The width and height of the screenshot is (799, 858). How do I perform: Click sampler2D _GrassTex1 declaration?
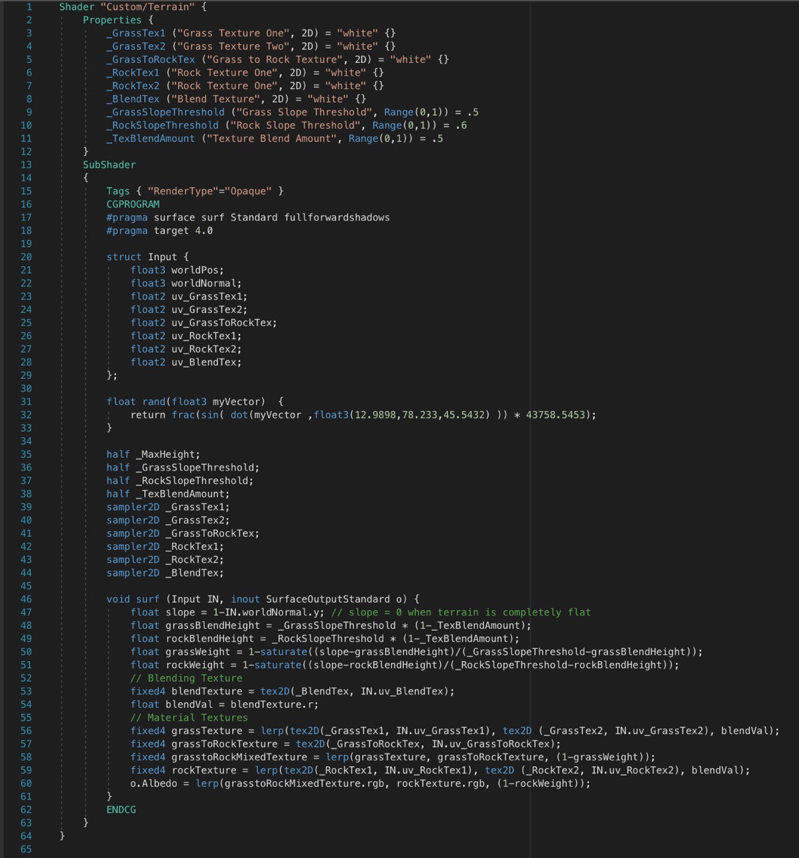[x=168, y=507]
